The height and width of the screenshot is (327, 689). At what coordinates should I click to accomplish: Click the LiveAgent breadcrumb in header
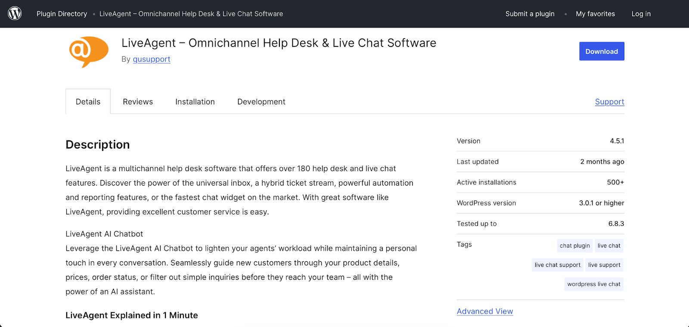(x=191, y=14)
